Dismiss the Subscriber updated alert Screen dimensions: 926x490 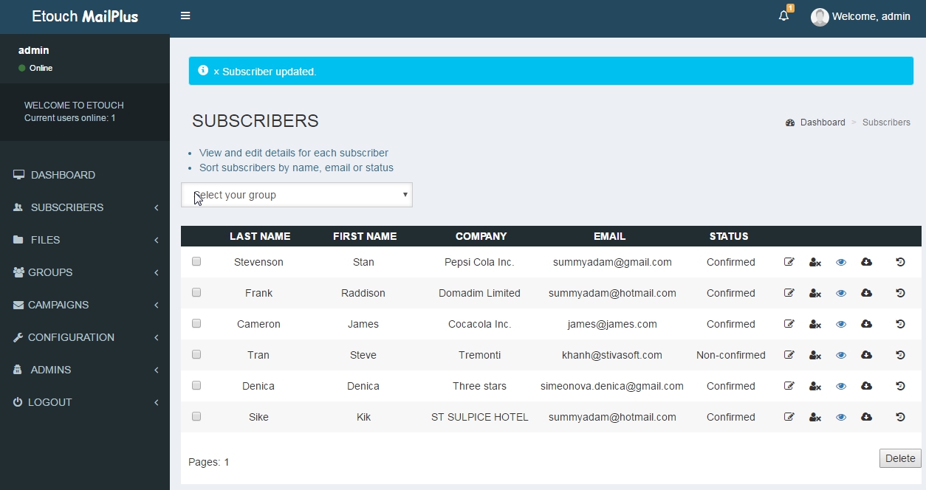[x=216, y=72]
